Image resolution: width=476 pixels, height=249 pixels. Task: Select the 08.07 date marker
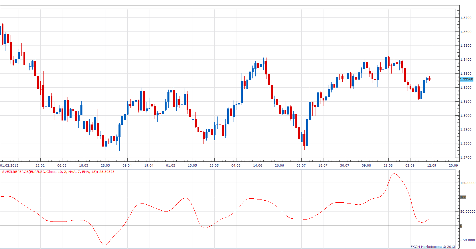pyautogui.click(x=301, y=165)
